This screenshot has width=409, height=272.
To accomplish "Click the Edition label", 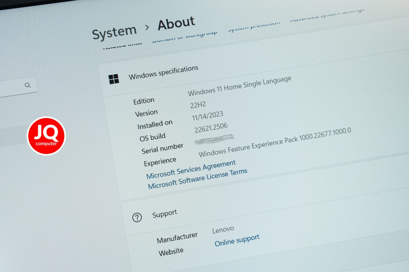I will coord(144,101).
